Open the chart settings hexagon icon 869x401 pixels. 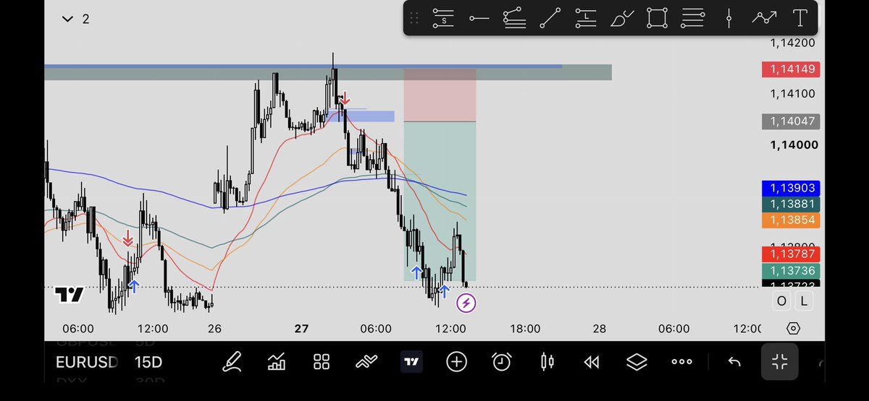[x=793, y=329]
